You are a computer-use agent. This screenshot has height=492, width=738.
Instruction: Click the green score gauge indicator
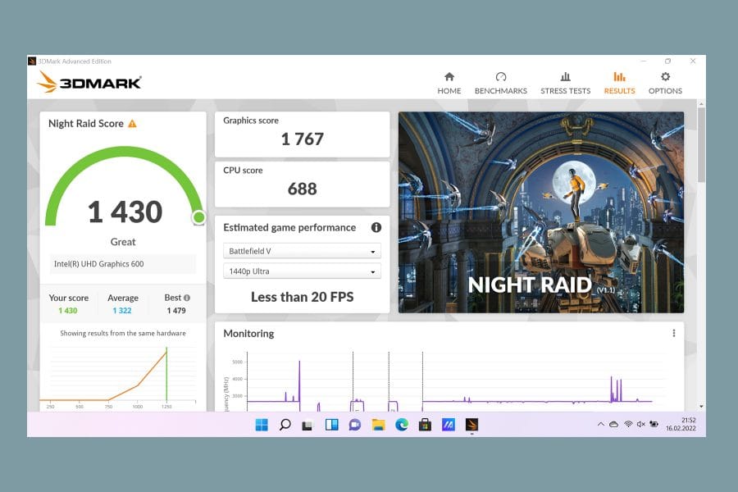[x=198, y=217]
